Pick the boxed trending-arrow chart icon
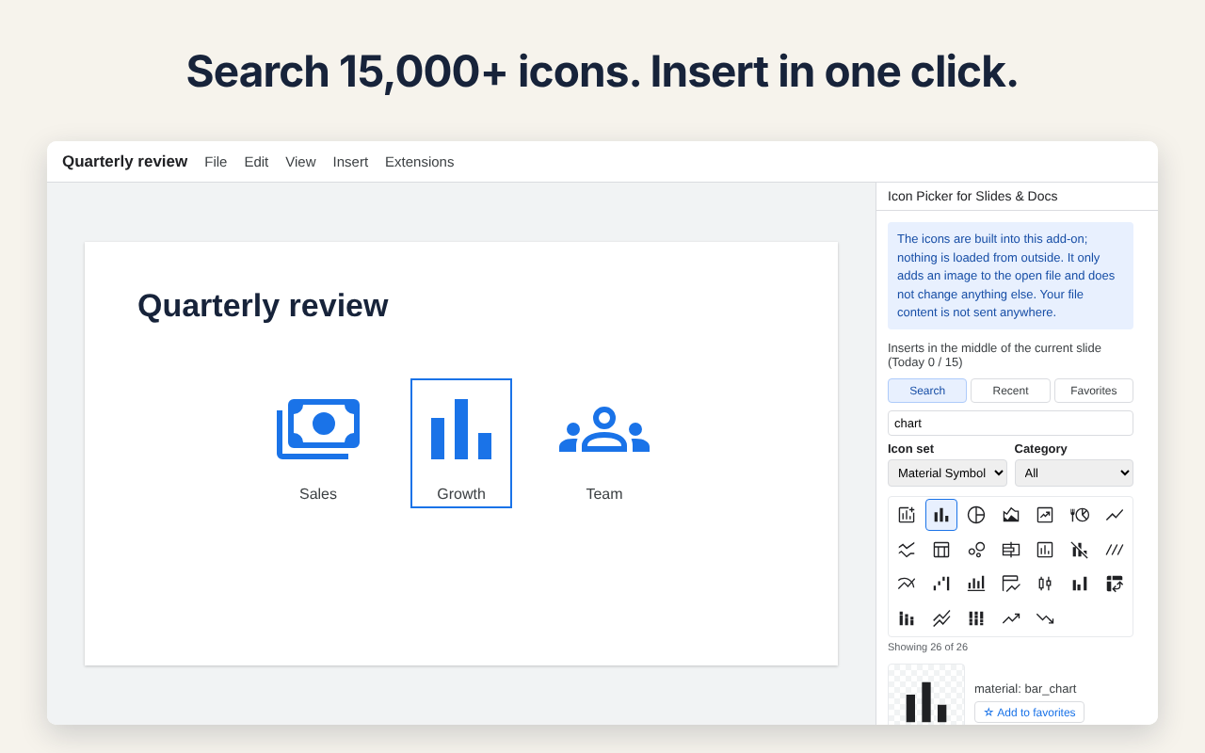This screenshot has height=753, width=1205. tap(1045, 515)
